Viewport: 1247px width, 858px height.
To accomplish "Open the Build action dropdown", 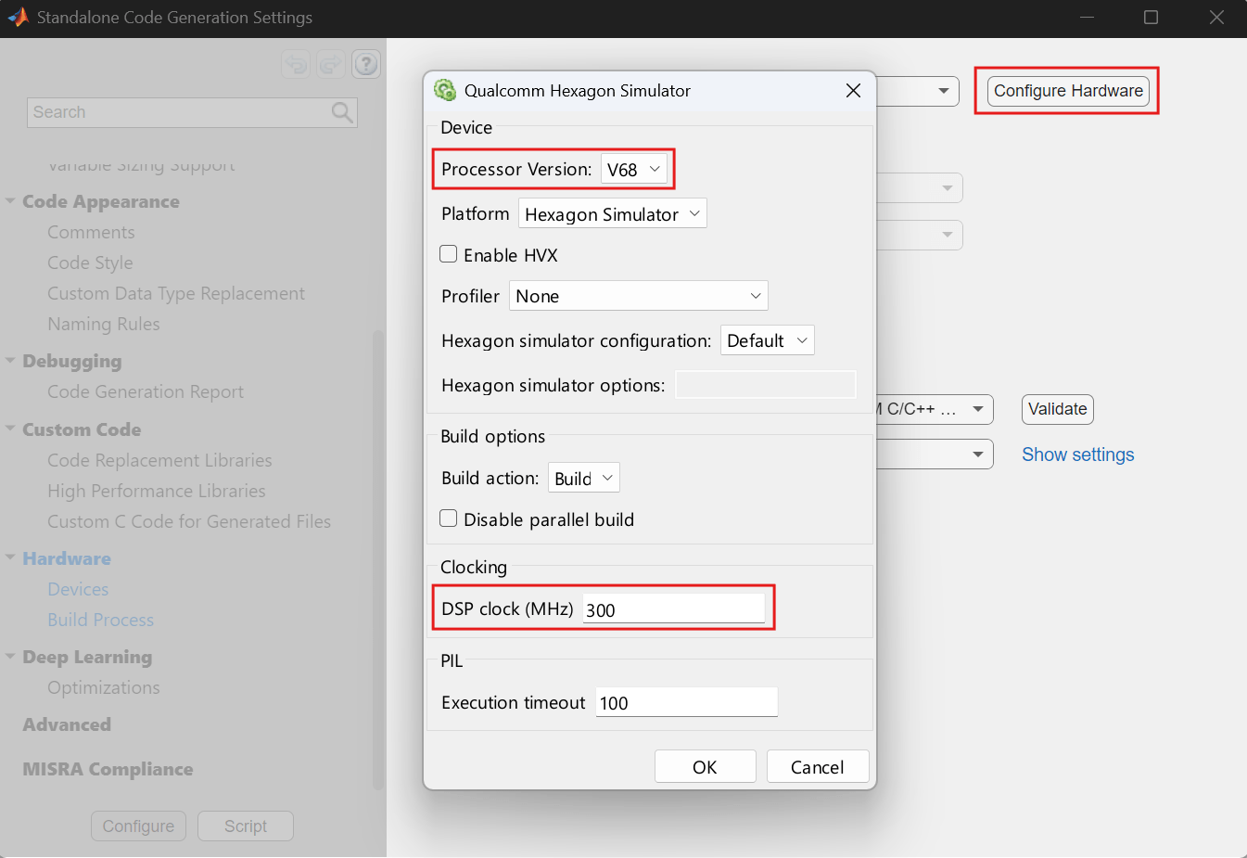I will (x=583, y=478).
